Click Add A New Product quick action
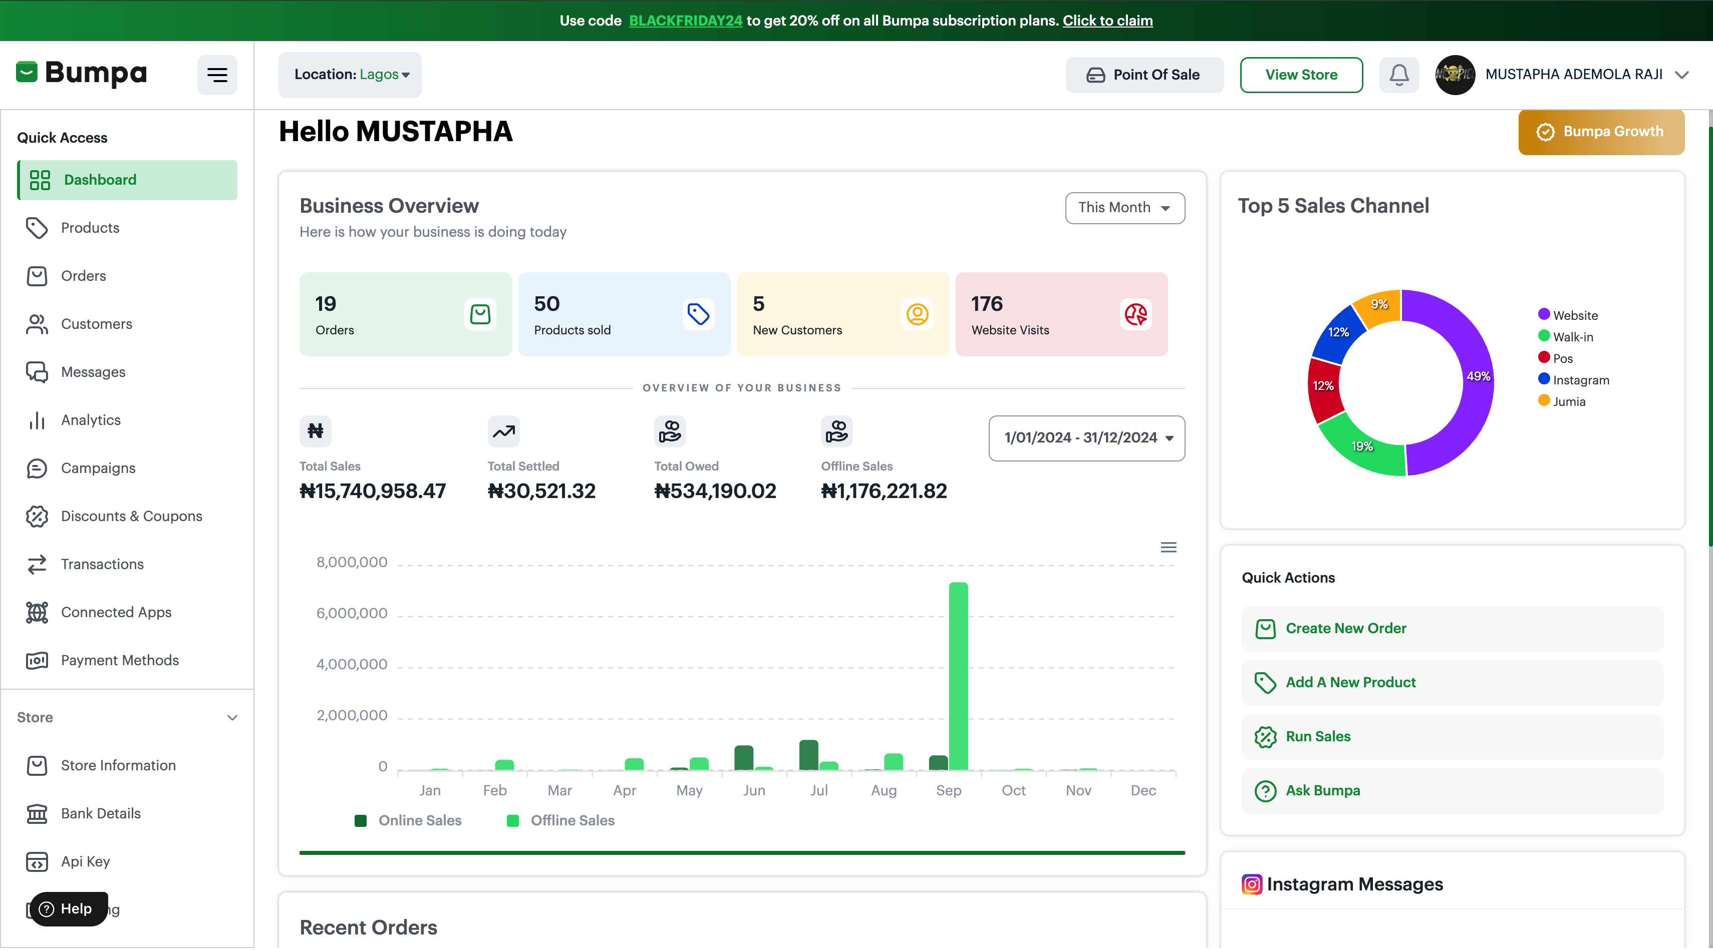 click(x=1453, y=682)
